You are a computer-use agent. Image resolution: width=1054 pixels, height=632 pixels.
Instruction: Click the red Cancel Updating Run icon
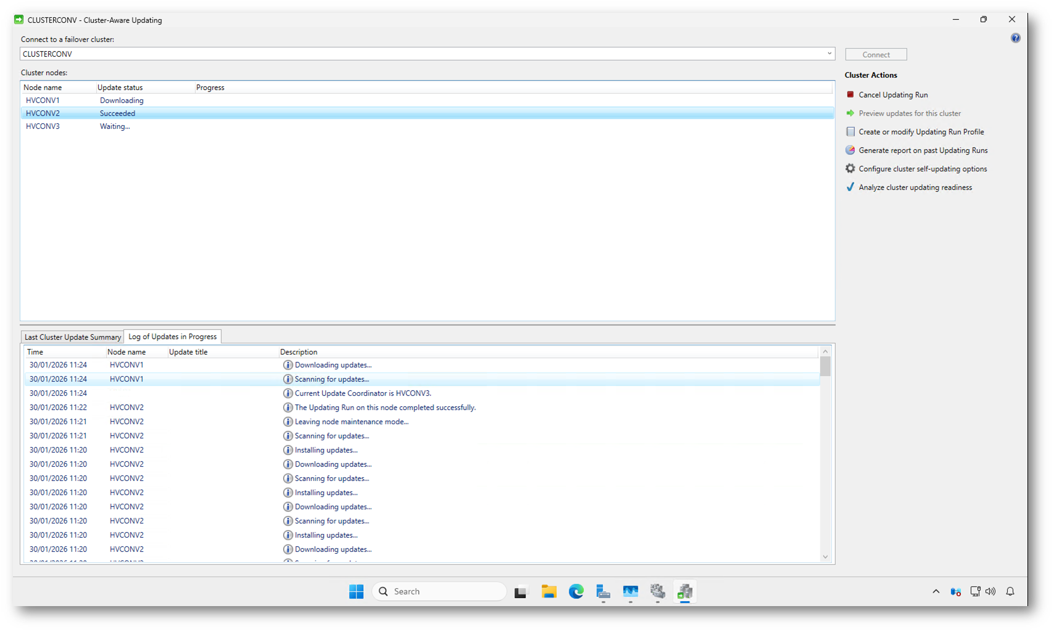pos(850,94)
